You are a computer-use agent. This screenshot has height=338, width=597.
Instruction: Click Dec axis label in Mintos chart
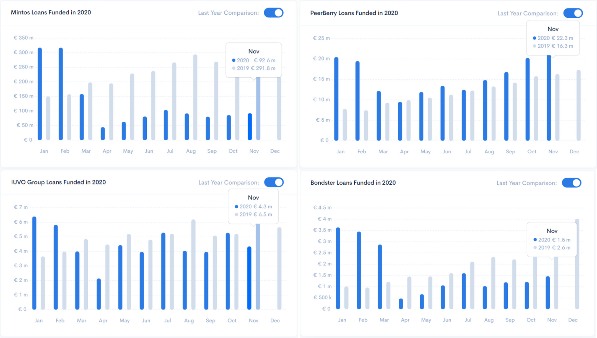275,151
